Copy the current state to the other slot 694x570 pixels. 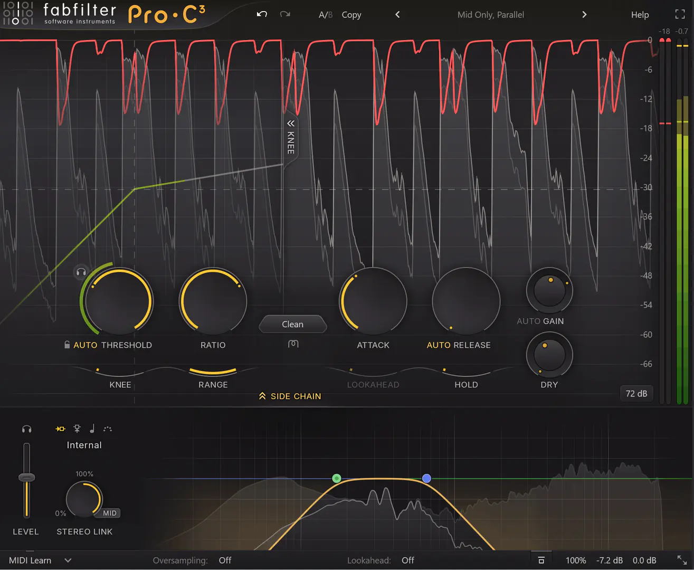click(x=351, y=15)
